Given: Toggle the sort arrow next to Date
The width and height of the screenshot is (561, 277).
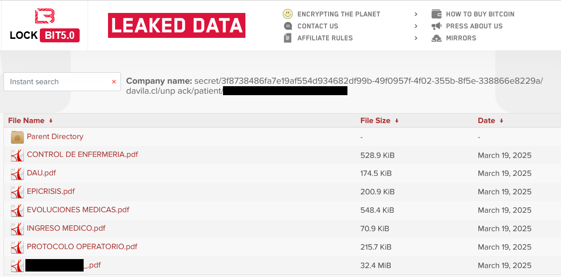Looking at the screenshot, I should [x=501, y=121].
